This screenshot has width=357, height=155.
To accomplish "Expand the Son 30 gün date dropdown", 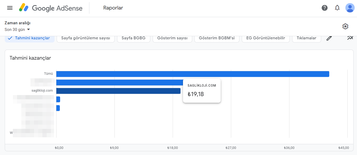I will click(x=17, y=30).
